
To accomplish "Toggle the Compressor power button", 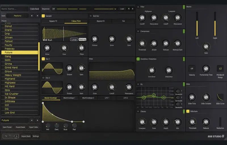I will tap(138, 31).
